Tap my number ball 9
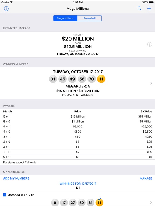Screen dimensions: 155x207 (55, 202)
